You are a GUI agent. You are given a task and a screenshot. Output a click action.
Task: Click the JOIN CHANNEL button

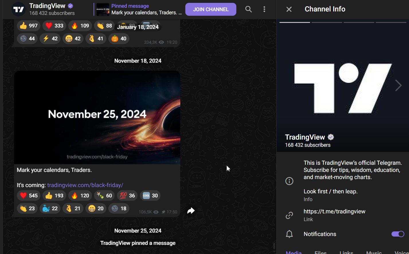(x=211, y=9)
